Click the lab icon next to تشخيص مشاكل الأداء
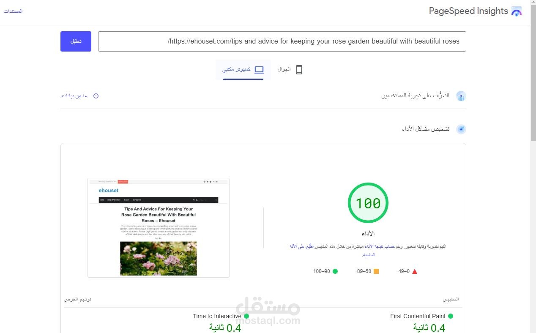Image resolution: width=536 pixels, height=333 pixels. tap(461, 129)
